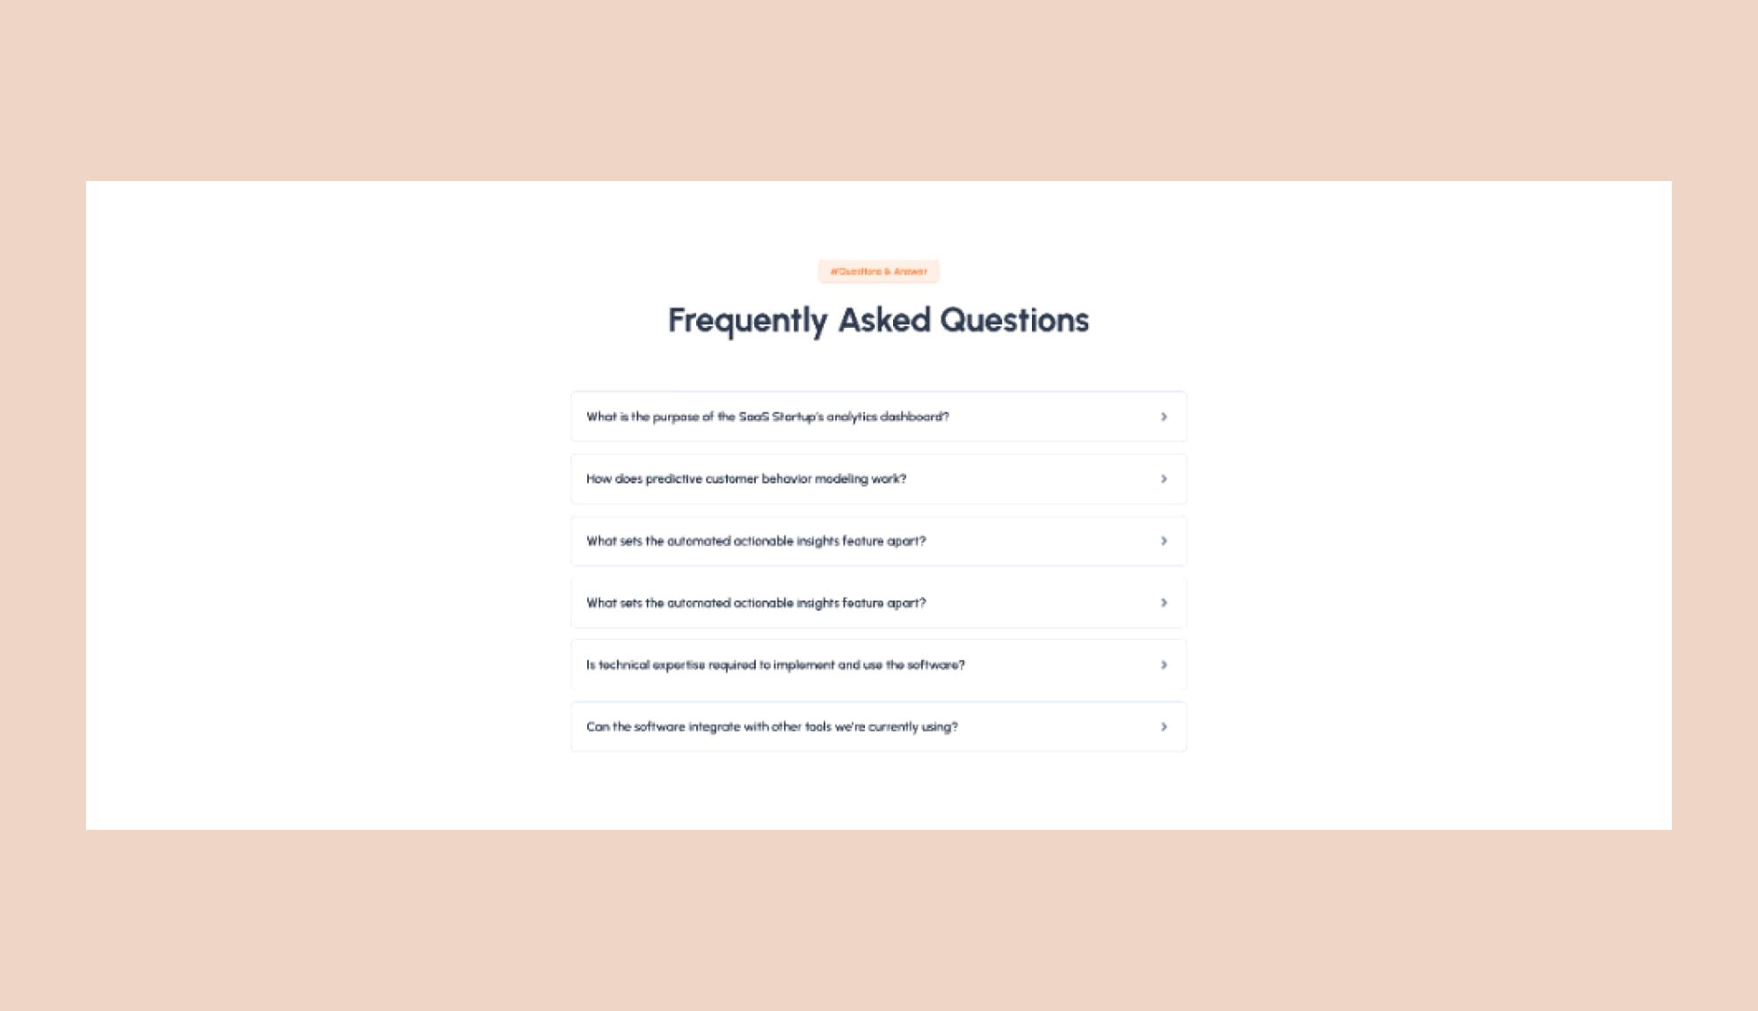Select the SaaS analytics dashboard purpose question
Viewport: 1758px width, 1011px height.
click(x=768, y=417)
